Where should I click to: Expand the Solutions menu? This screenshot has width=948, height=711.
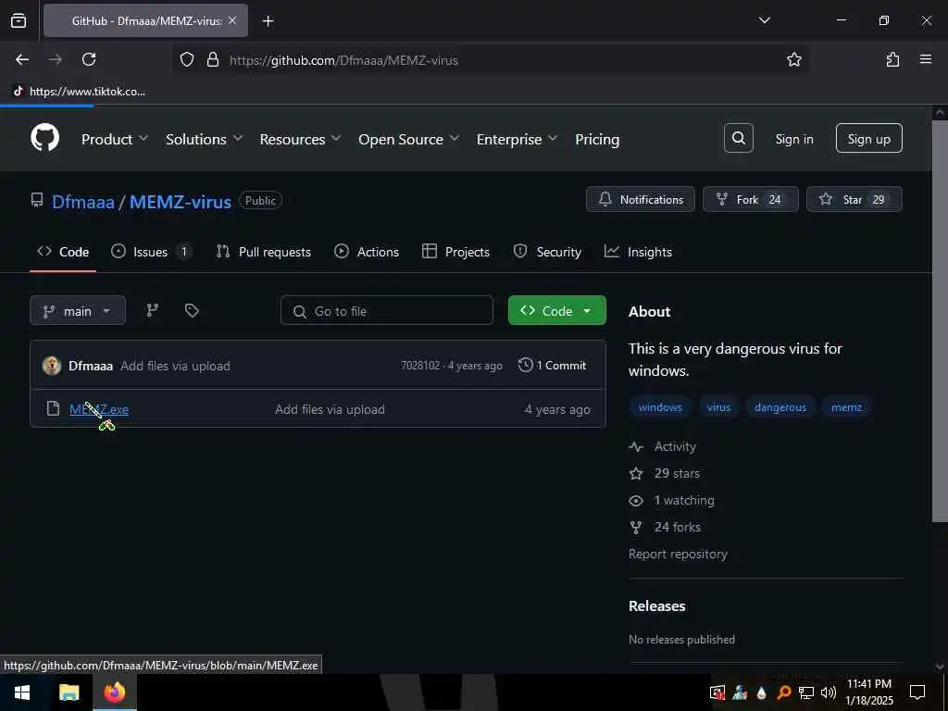tap(205, 139)
